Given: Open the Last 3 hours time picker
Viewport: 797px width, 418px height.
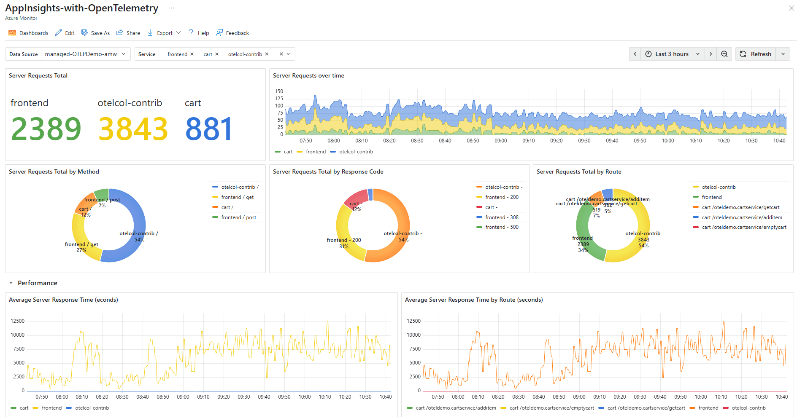Looking at the screenshot, I should (x=673, y=54).
